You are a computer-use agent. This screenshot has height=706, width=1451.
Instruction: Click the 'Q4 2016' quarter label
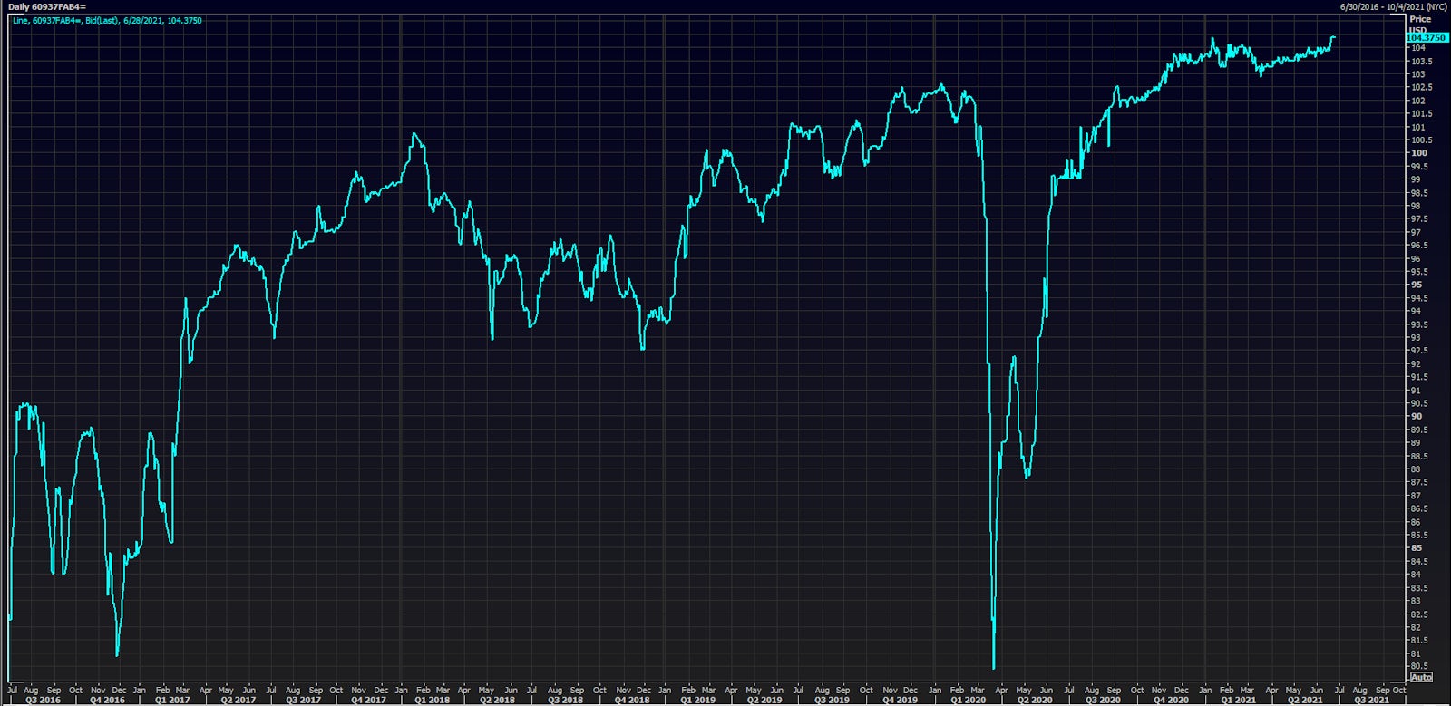pyautogui.click(x=107, y=700)
